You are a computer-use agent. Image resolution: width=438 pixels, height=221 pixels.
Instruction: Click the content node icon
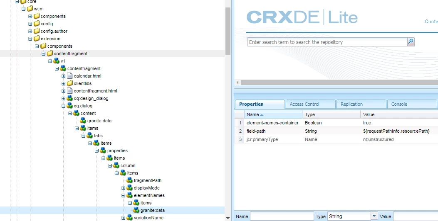(77, 113)
